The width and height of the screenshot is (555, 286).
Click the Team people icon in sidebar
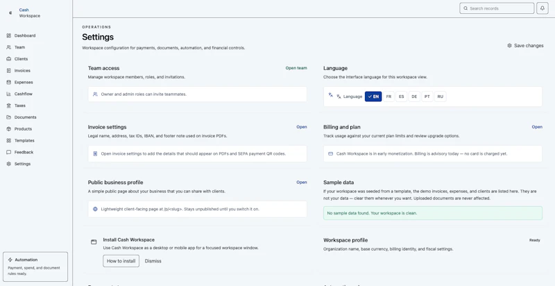(x=9, y=47)
